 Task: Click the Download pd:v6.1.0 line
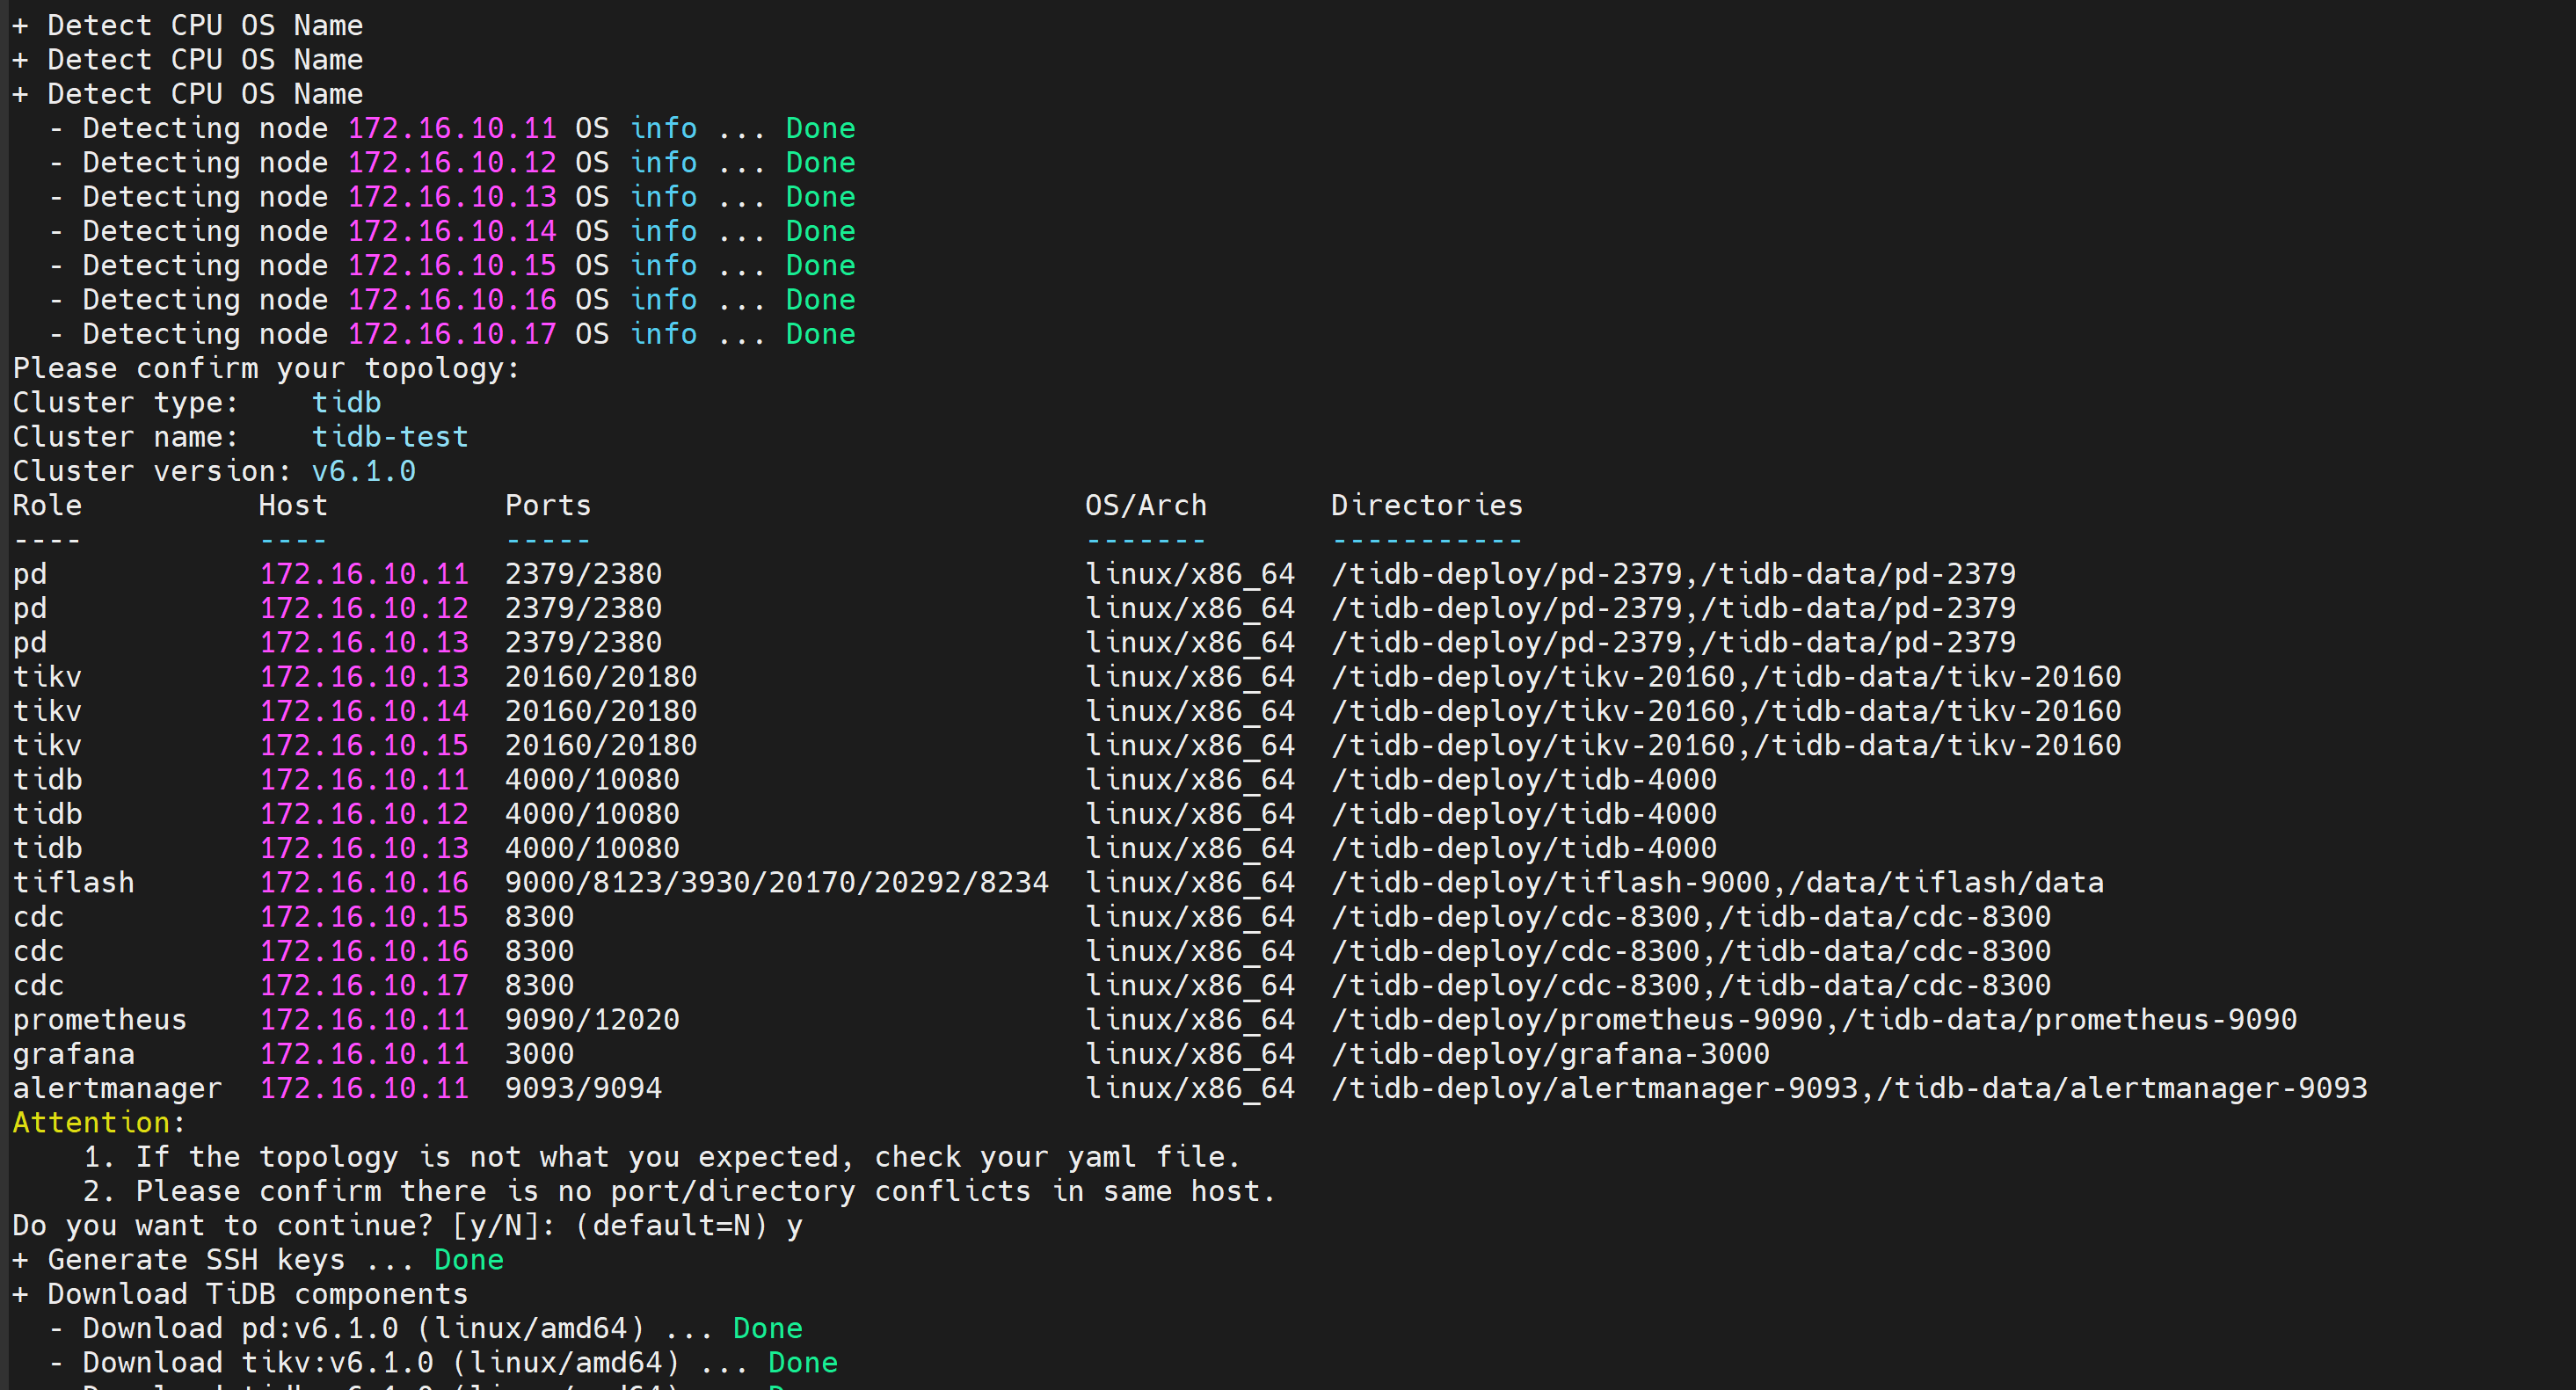[426, 1328]
